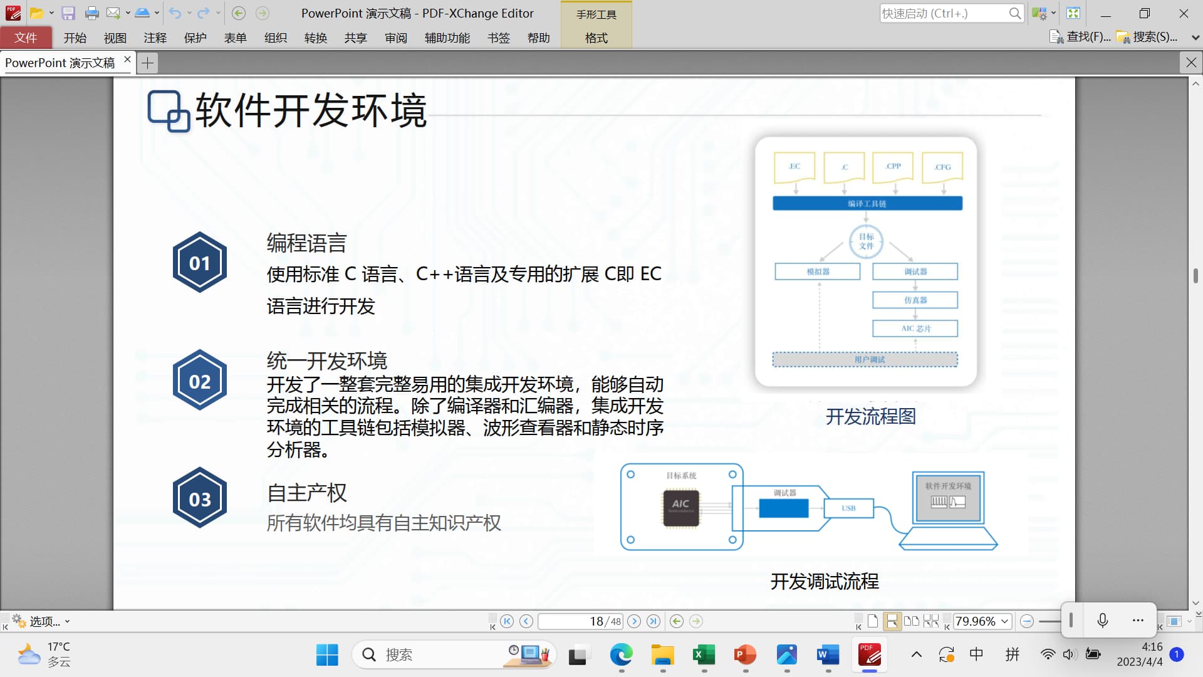The height and width of the screenshot is (677, 1203).
Task: Switch to two pages facing layout
Action: [912, 621]
